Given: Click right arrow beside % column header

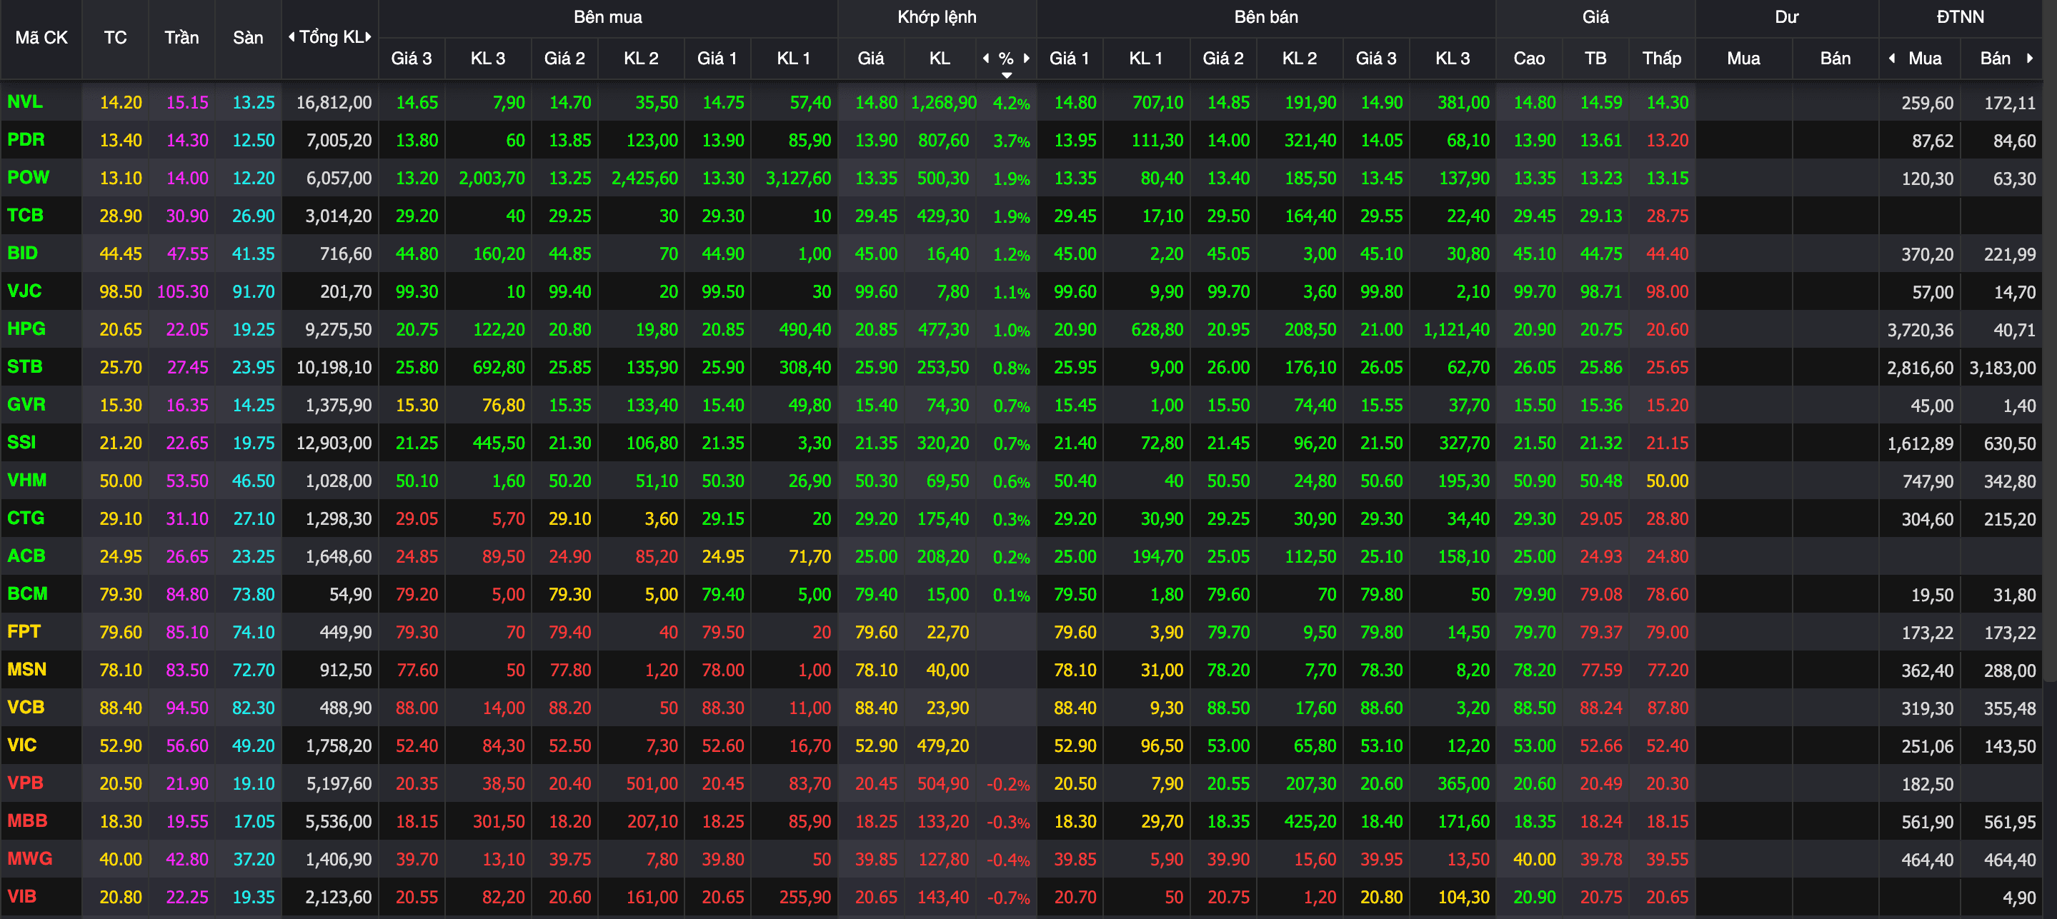Looking at the screenshot, I should pos(1026,59).
